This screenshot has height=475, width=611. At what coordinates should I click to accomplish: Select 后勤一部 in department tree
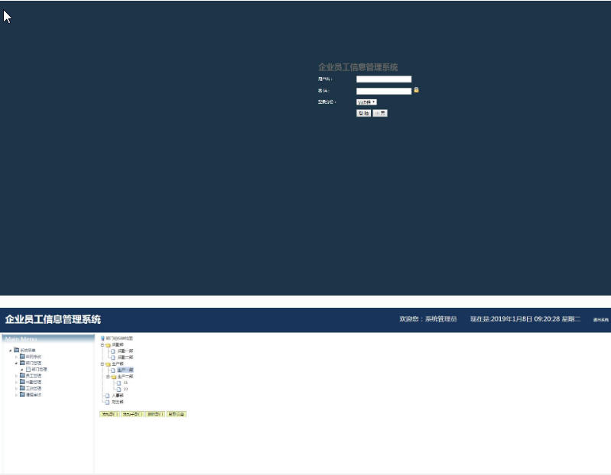pyautogui.click(x=125, y=351)
